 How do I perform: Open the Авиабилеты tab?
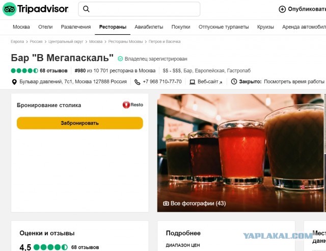click(149, 27)
